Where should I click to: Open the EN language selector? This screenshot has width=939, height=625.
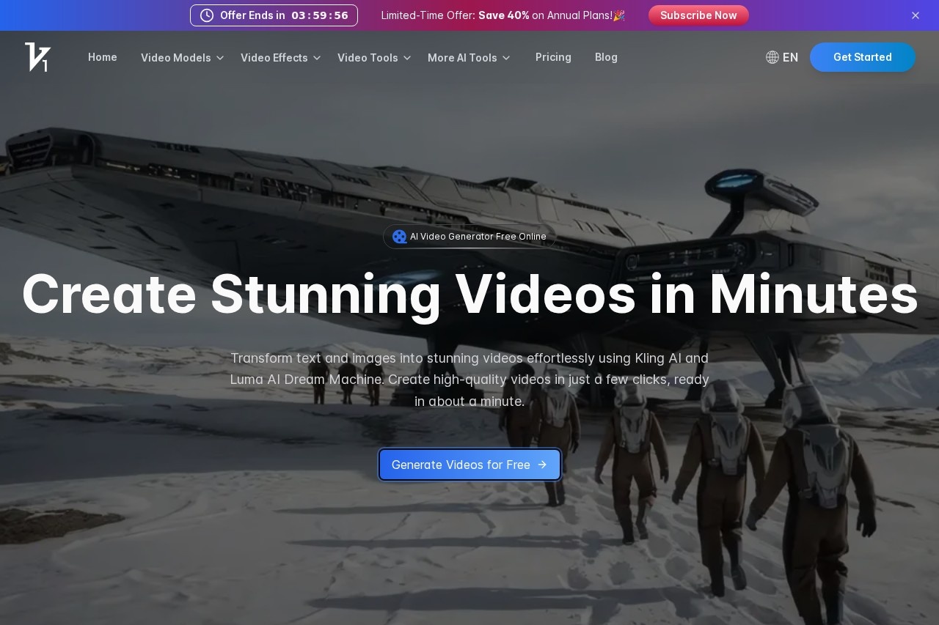782,57
